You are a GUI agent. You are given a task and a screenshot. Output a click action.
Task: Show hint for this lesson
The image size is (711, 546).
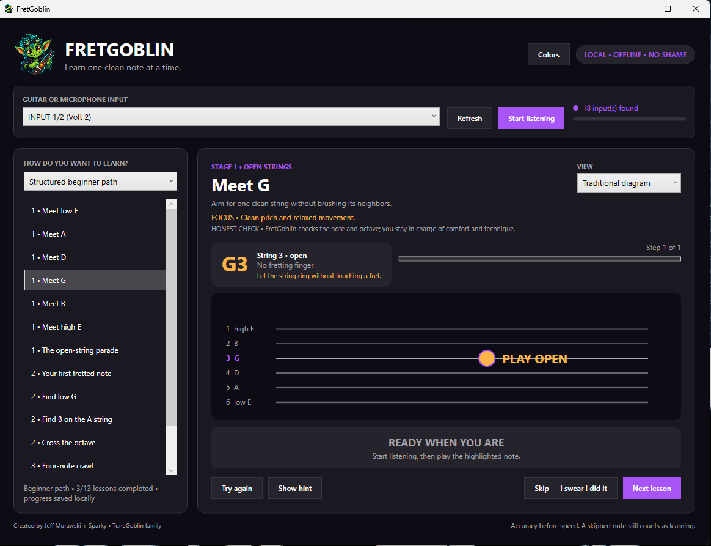pos(295,488)
